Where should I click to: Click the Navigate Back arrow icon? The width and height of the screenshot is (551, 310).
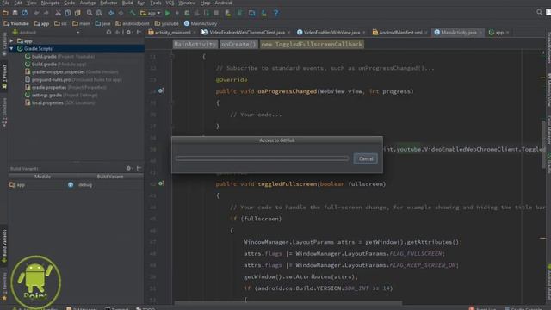click(111, 13)
